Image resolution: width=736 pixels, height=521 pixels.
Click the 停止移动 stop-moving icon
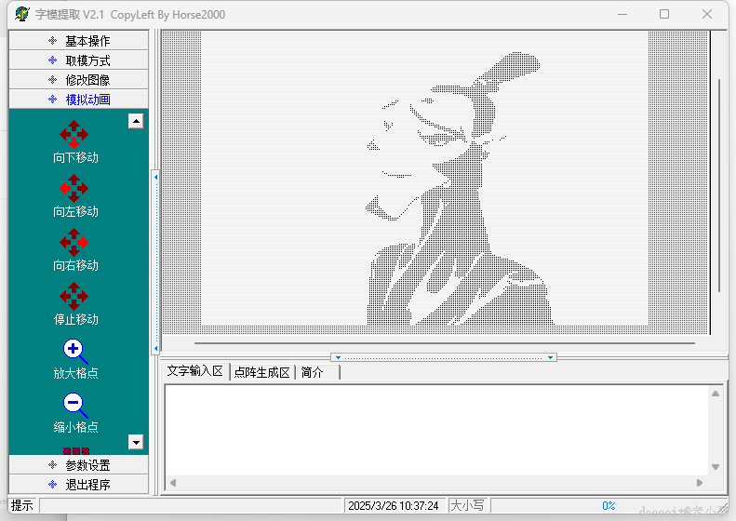click(74, 296)
